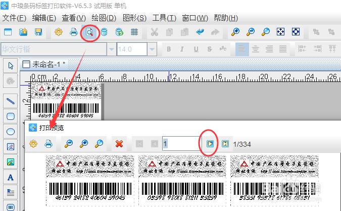This screenshot has height=211, width=341.
Task: Click the fit-to-window arrows icon
Action: pos(280,32)
